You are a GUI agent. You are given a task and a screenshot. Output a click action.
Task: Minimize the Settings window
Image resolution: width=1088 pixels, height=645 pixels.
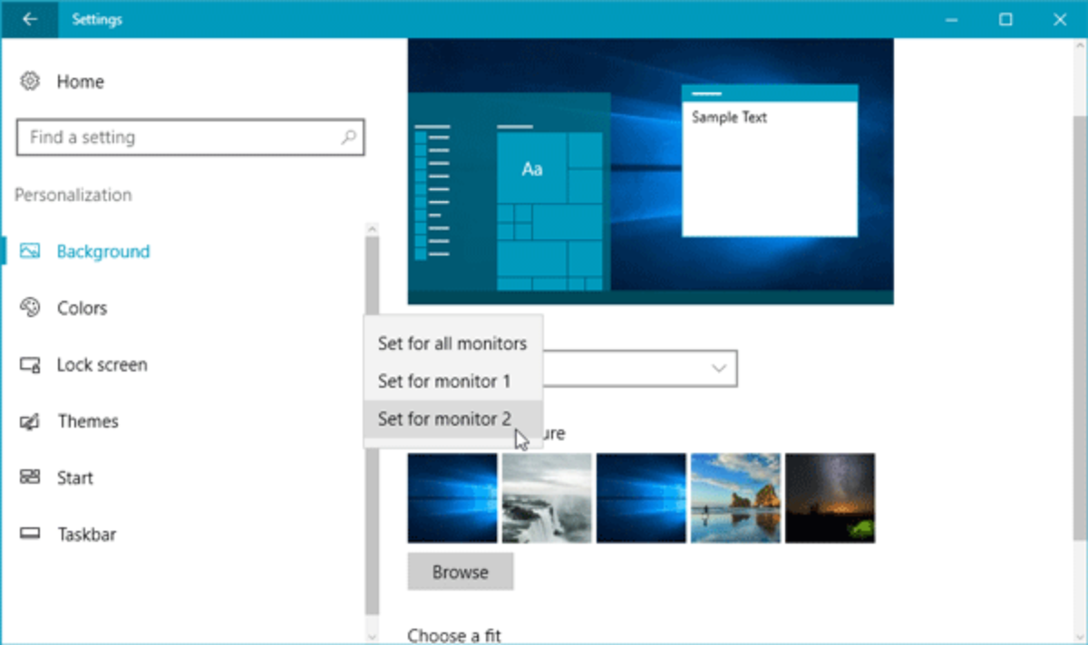click(951, 19)
